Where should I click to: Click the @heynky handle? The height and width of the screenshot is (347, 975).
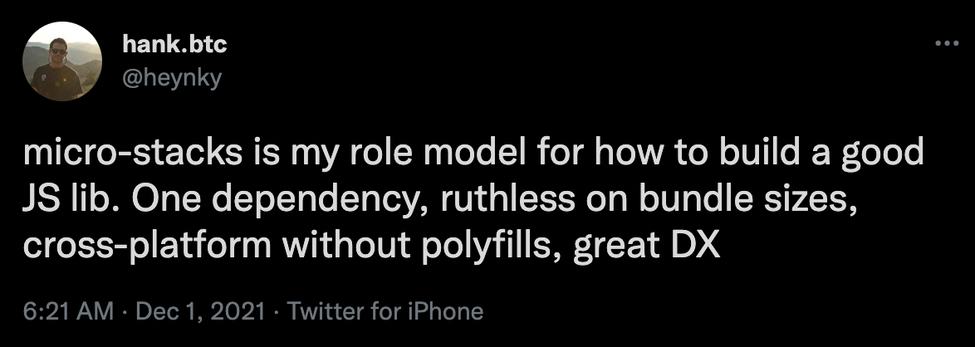pos(172,78)
